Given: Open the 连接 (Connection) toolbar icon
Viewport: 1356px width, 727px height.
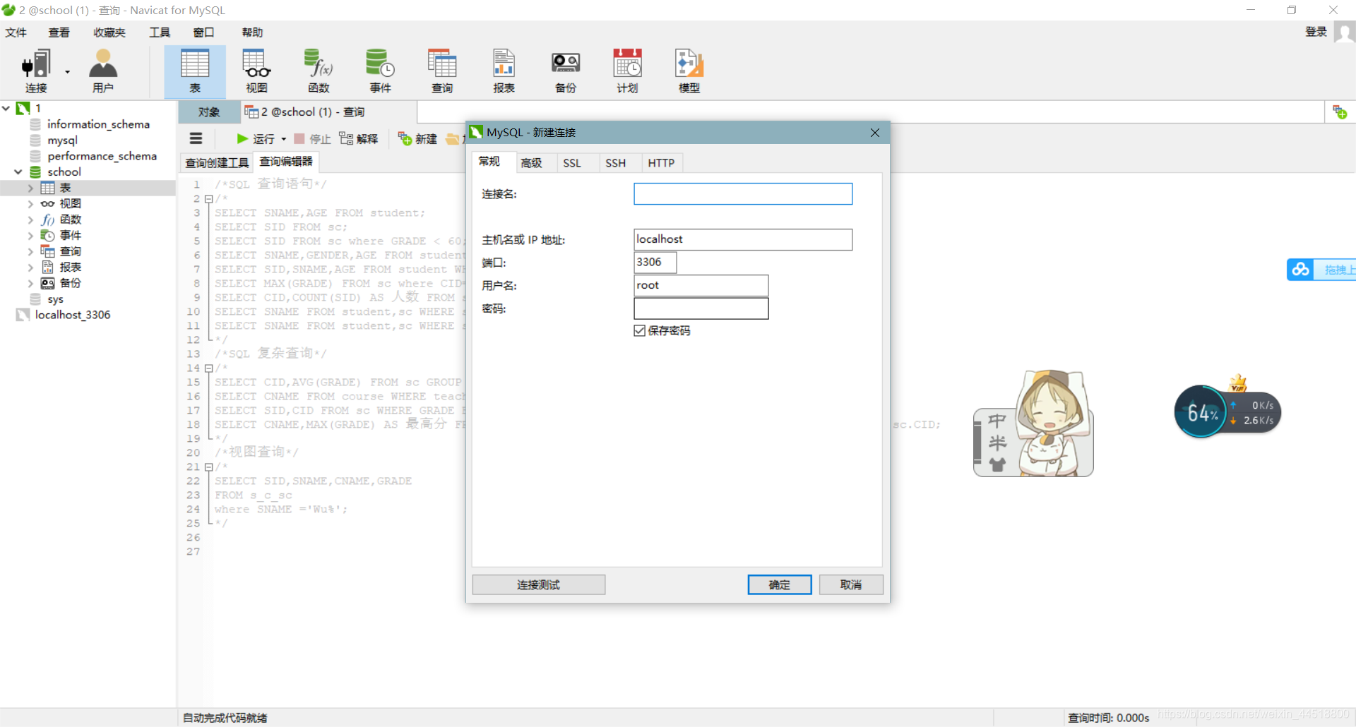Looking at the screenshot, I should [36, 71].
